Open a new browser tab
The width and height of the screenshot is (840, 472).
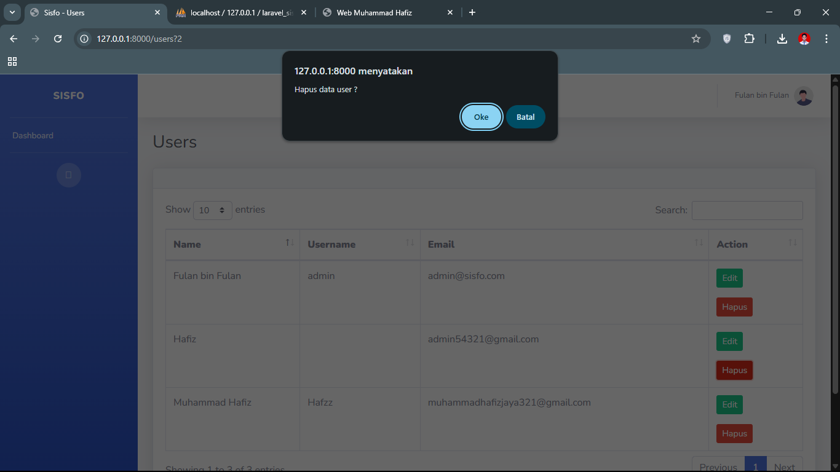coord(472,12)
